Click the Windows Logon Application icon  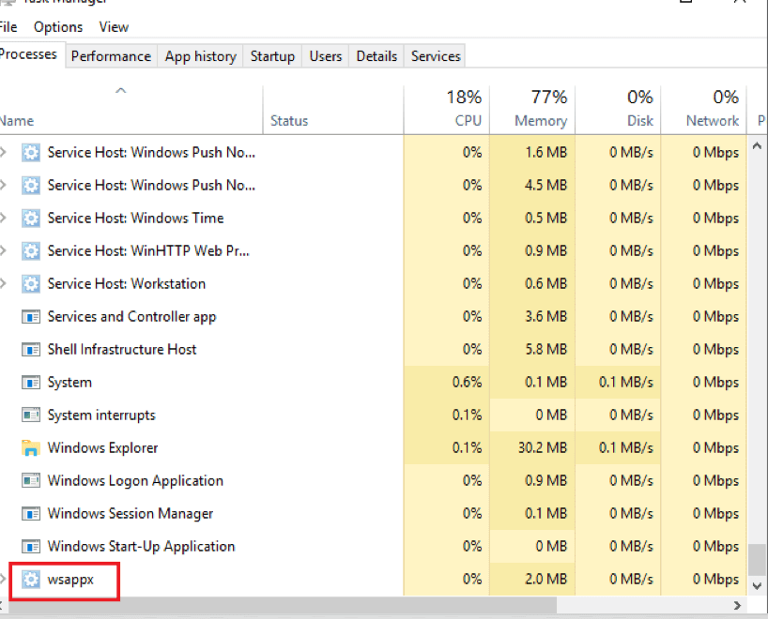pos(31,481)
